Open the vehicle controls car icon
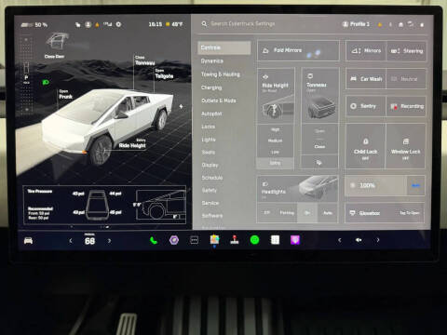 [28, 240]
